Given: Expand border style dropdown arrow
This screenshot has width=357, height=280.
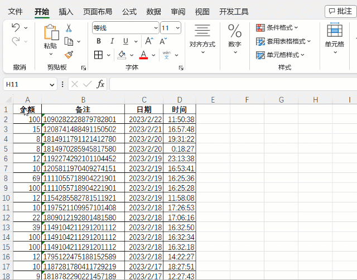Looking at the screenshot, I should tap(109, 55).
